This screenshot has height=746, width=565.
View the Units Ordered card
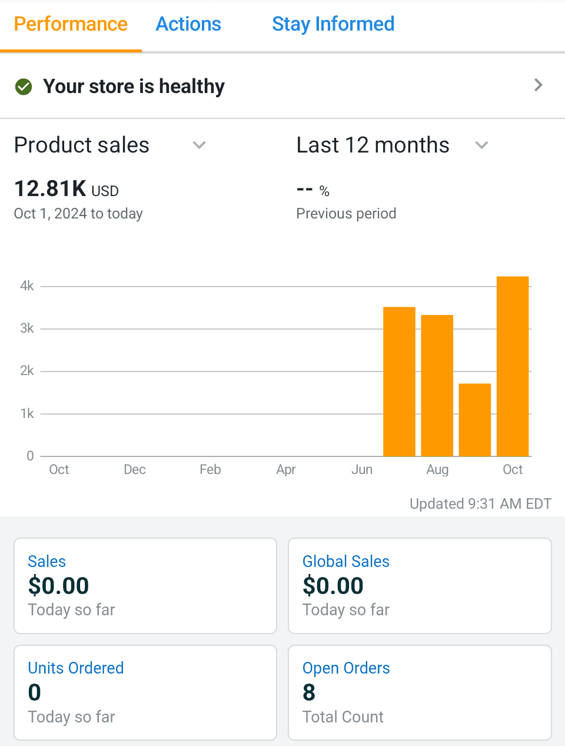coord(145,692)
